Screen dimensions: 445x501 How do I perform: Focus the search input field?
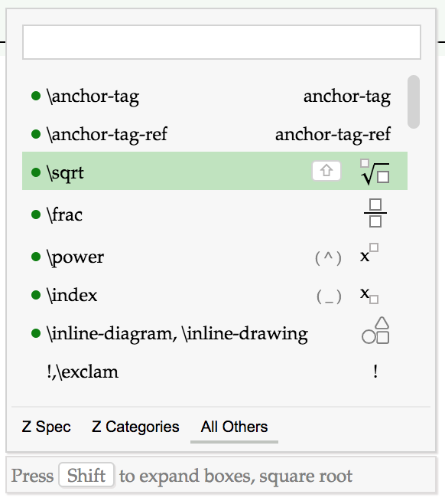point(222,42)
